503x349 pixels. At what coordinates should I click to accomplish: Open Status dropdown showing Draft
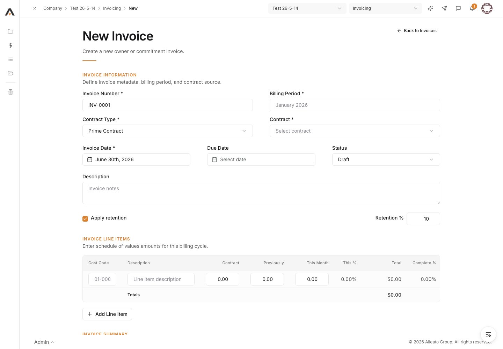[386, 159]
